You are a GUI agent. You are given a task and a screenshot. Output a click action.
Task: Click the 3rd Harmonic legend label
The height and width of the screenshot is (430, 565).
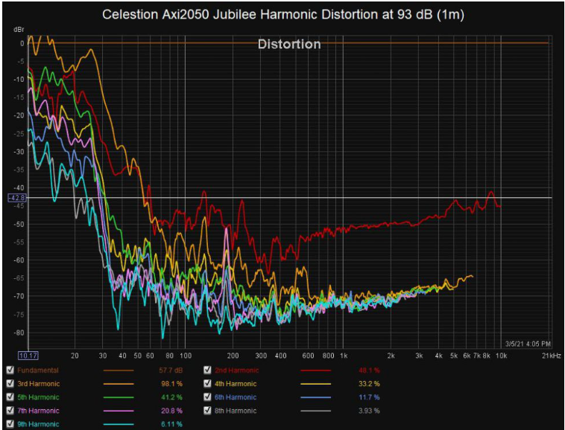(39, 384)
